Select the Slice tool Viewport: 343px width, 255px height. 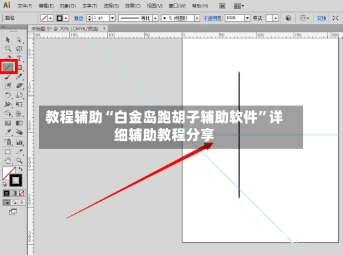pos(19,151)
